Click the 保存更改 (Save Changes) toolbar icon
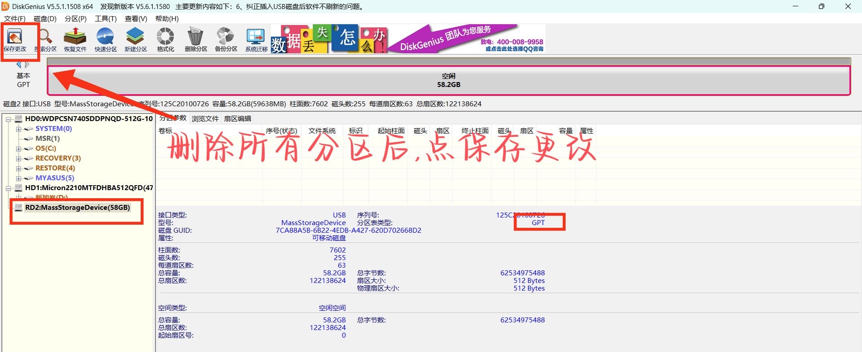The height and width of the screenshot is (352, 862). tap(15, 39)
